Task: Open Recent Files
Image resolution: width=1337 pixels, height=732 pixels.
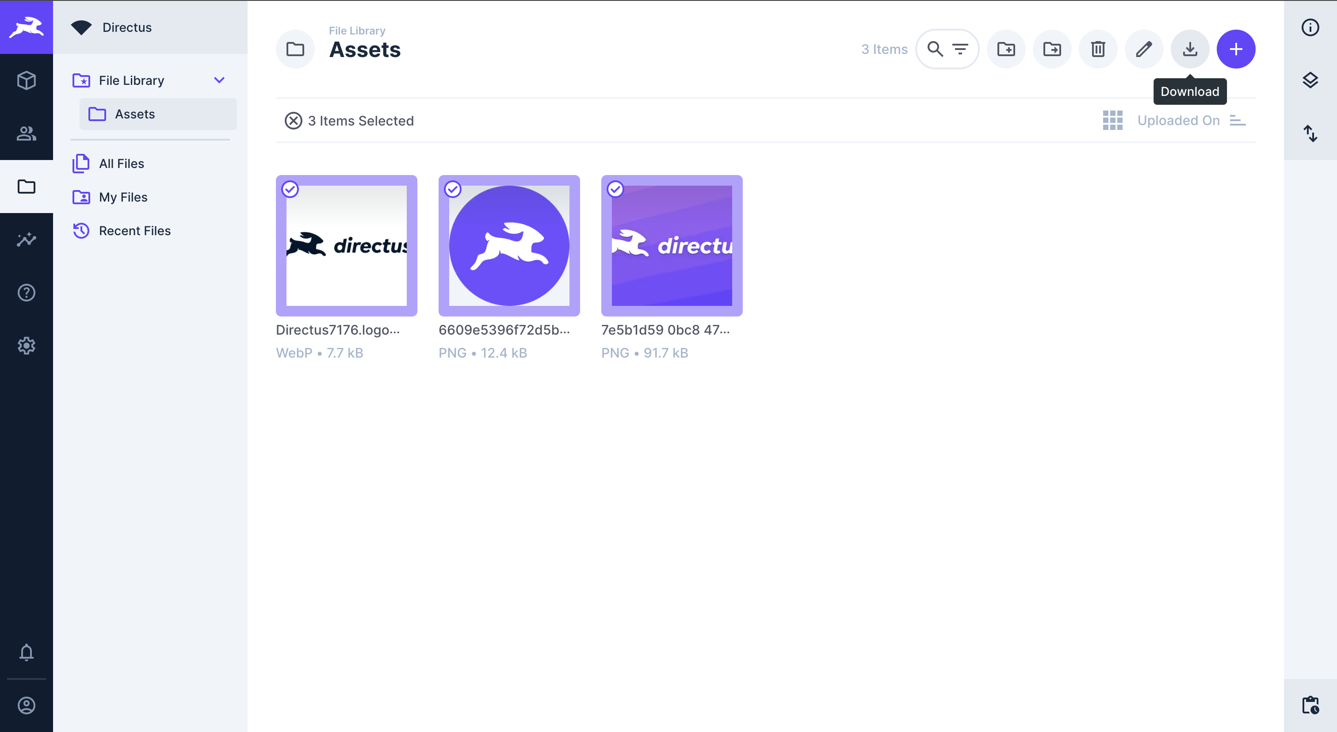Action: pyautogui.click(x=135, y=230)
